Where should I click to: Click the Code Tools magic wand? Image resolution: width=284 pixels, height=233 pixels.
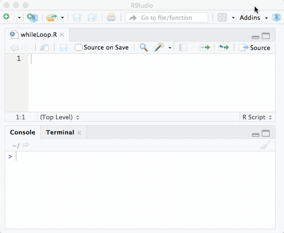pyautogui.click(x=159, y=47)
